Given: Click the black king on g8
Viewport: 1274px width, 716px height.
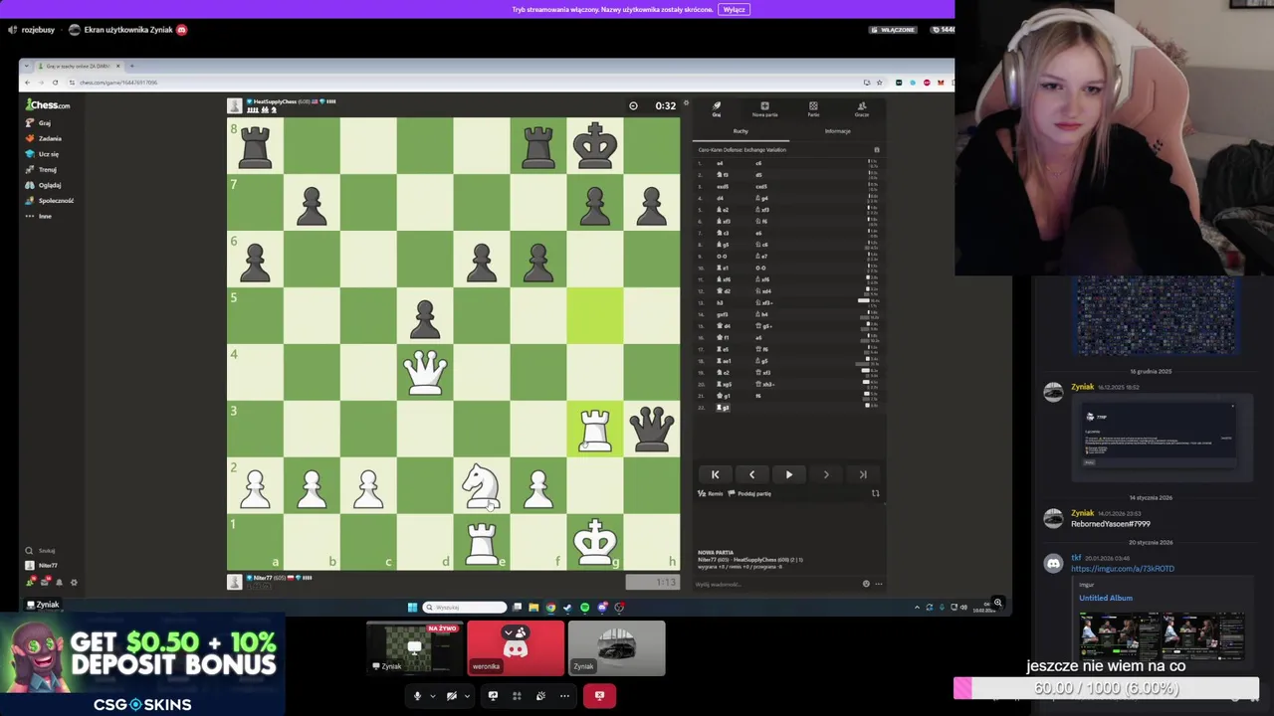Looking at the screenshot, I should point(595,145).
